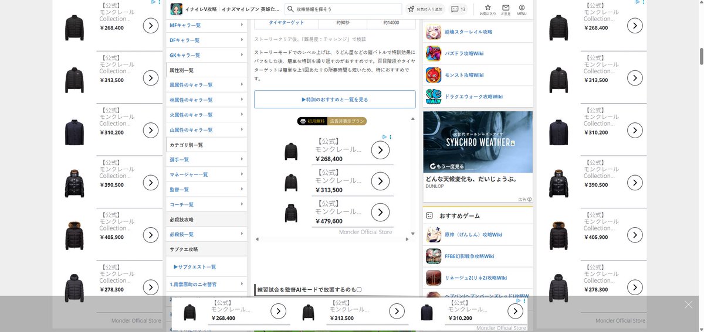Expand the マネージャー一覧 entry
Image resolution: width=704 pixels, height=332 pixels.
[x=205, y=174]
